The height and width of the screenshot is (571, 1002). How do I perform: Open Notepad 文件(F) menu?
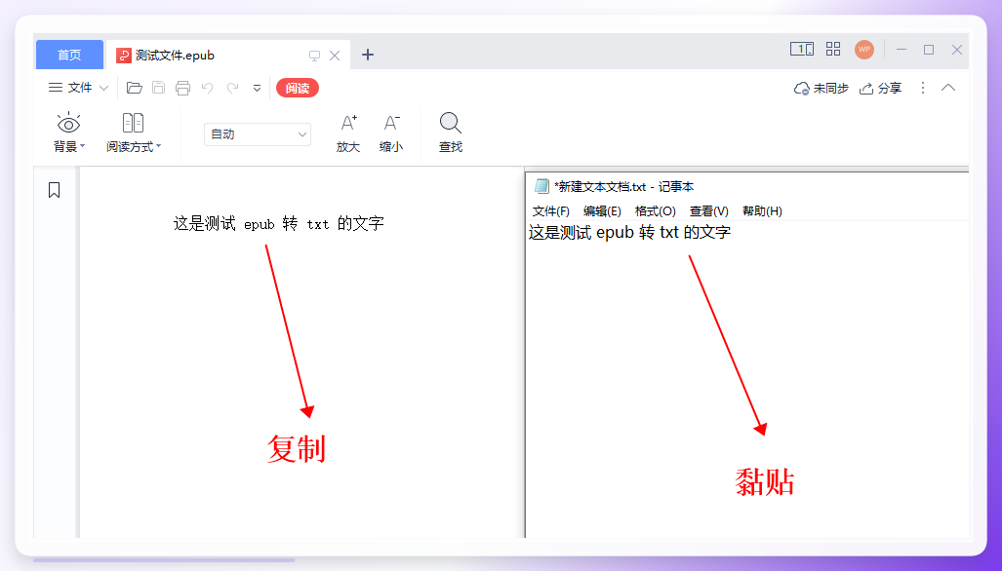(551, 211)
